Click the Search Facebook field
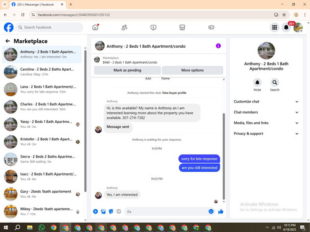 click(50, 27)
